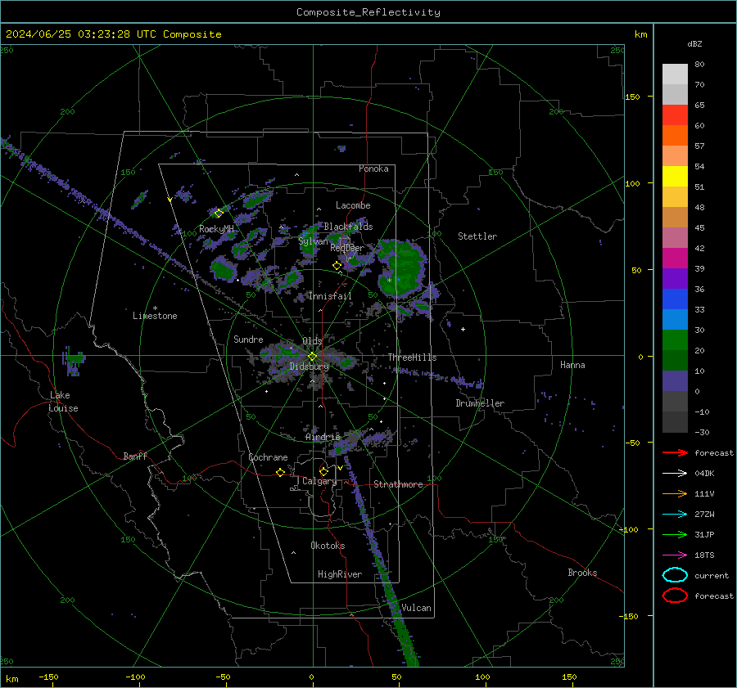Screen dimensions: 737x688
Task: Select the white 04DK arrow legend entry
Action: [675, 474]
